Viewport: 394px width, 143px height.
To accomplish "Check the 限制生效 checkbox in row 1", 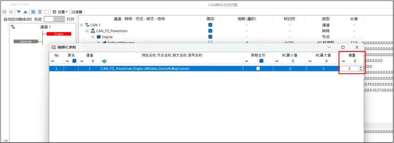I will tap(258, 68).
